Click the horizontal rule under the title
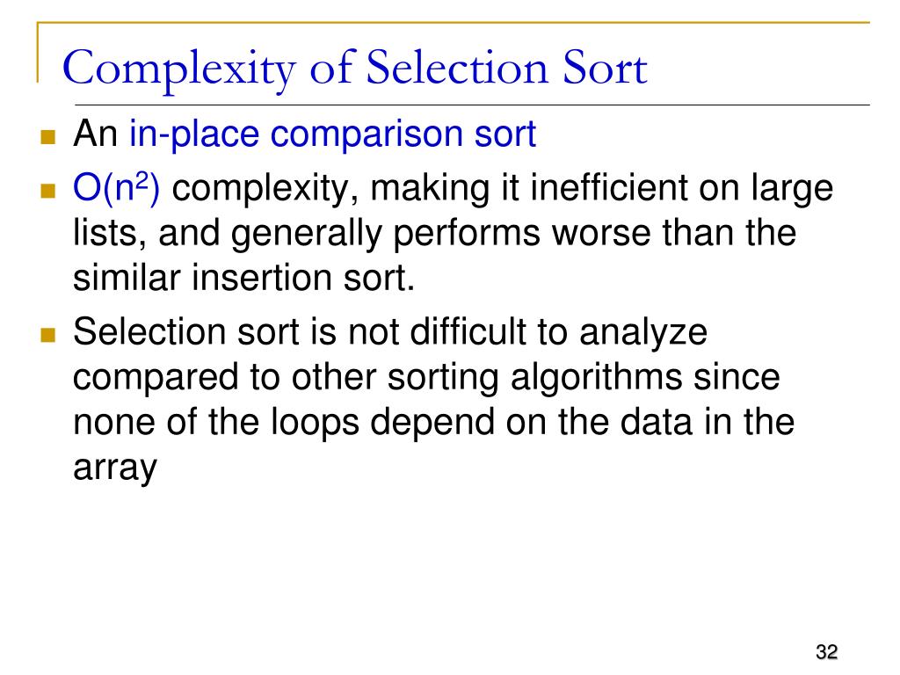The width and height of the screenshot is (900, 675). coord(472,105)
